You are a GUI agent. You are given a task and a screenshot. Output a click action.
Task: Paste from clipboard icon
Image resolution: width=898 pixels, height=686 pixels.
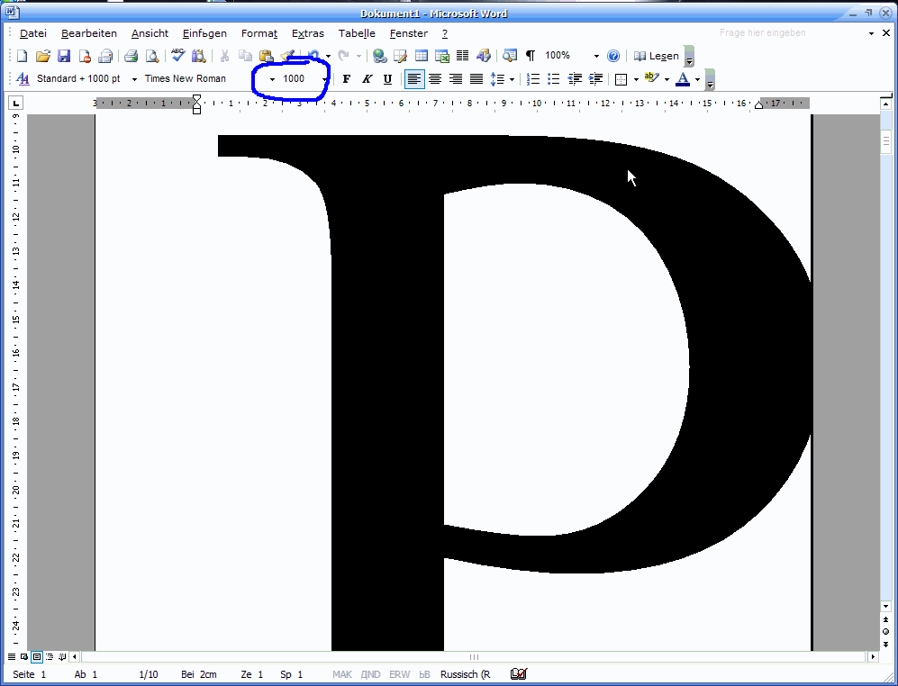pyautogui.click(x=267, y=56)
